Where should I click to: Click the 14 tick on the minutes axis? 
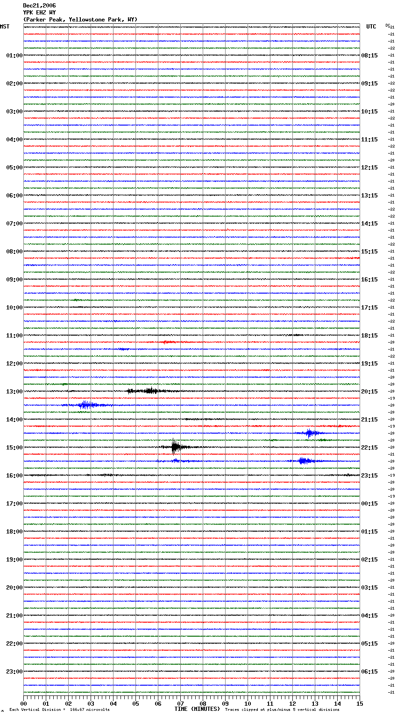click(x=337, y=703)
